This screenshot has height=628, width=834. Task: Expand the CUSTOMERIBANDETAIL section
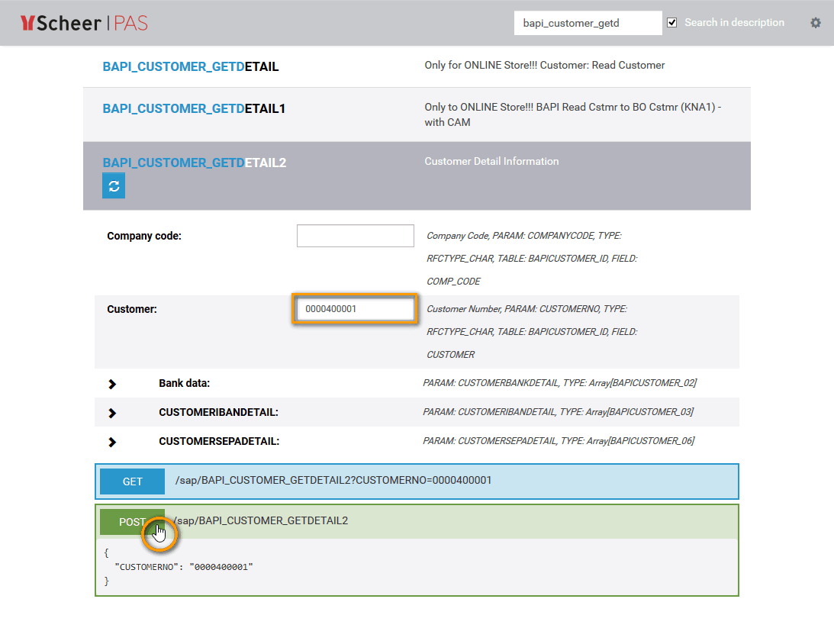(112, 412)
